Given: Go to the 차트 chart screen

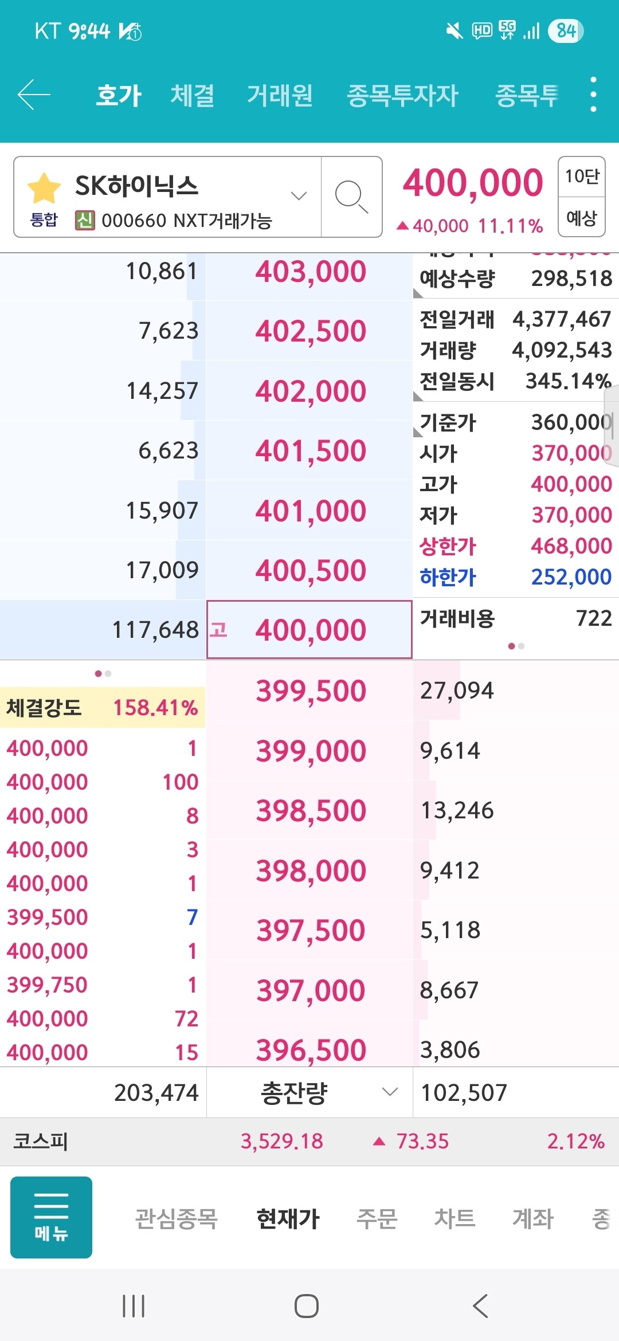Looking at the screenshot, I should [455, 1218].
